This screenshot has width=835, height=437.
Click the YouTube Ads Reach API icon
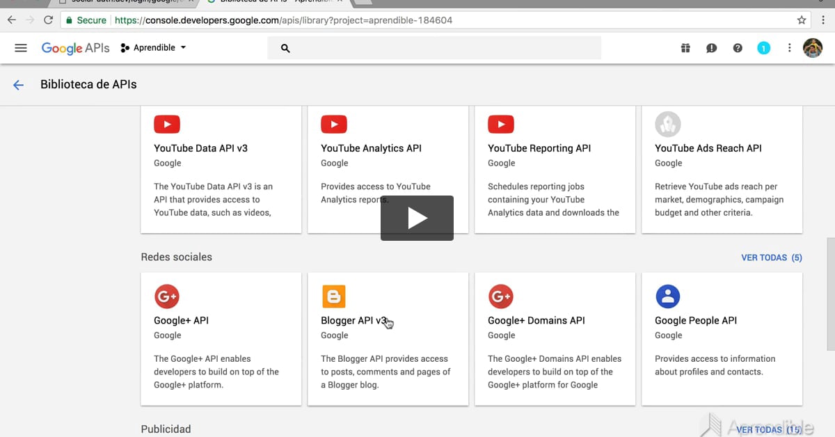tap(668, 125)
